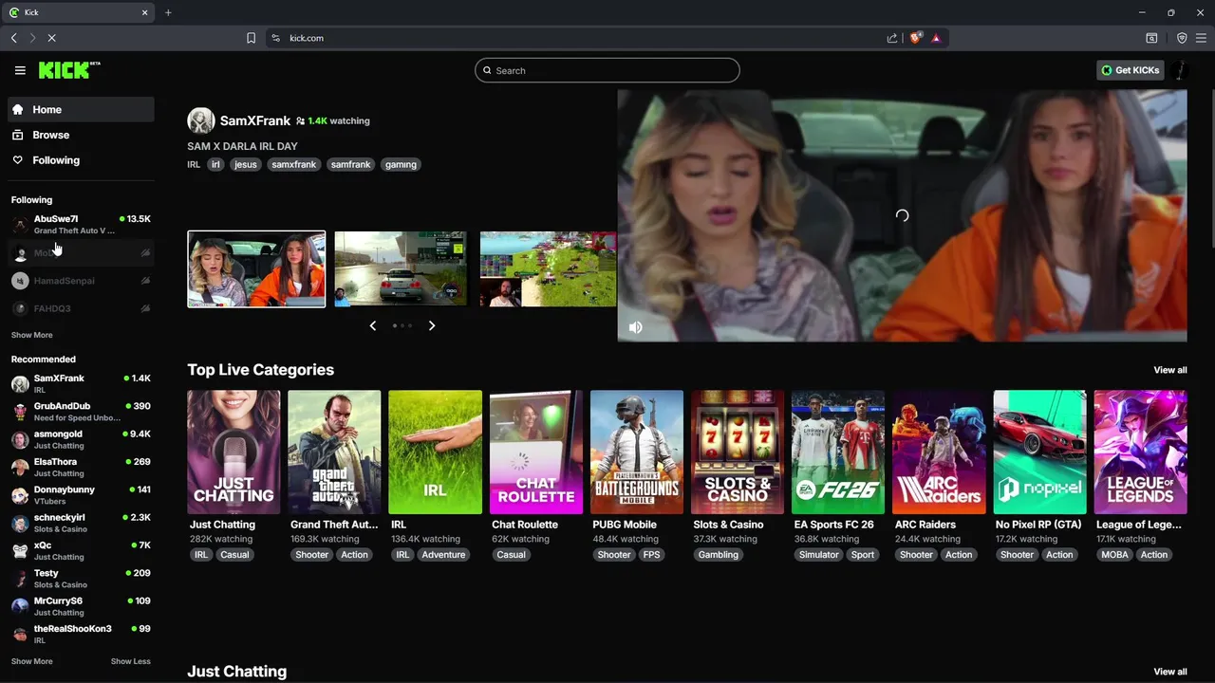Screen dimensions: 1215x683
Task: Open SamXFrank stream thumbnail in carousel
Action: click(256, 269)
